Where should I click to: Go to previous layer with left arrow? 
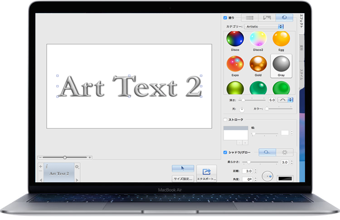[x=41, y=180]
